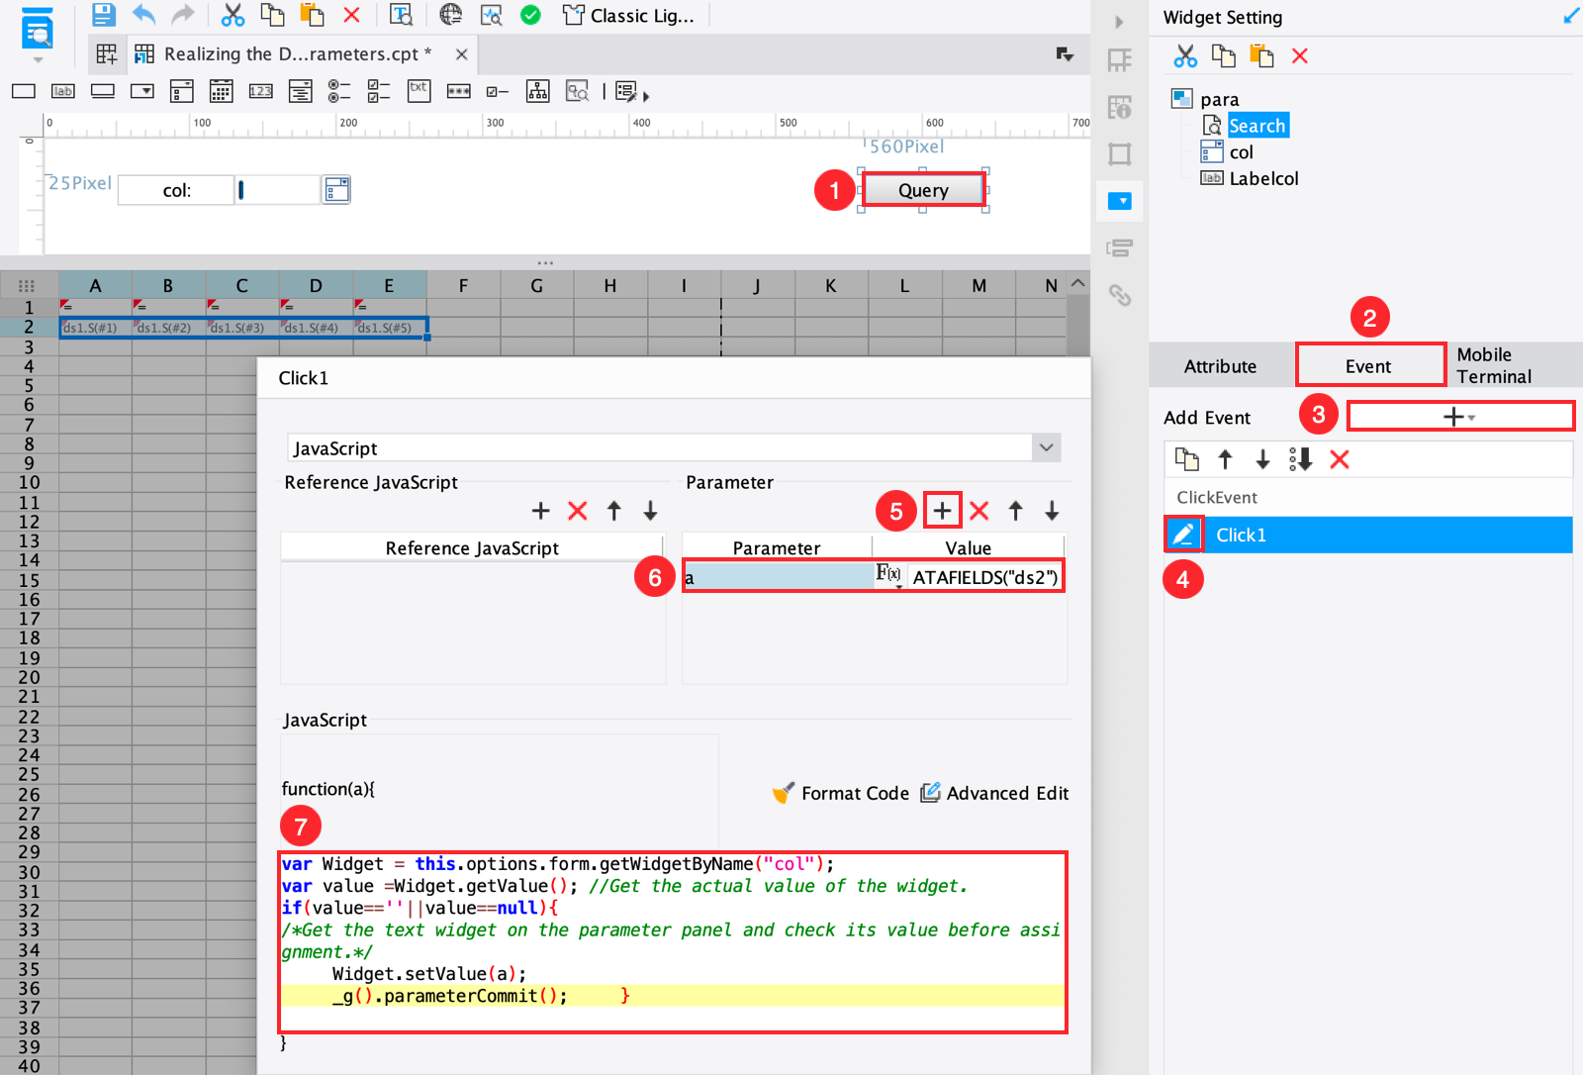The image size is (1583, 1075).
Task: Click the green check mark icon
Action: click(530, 15)
